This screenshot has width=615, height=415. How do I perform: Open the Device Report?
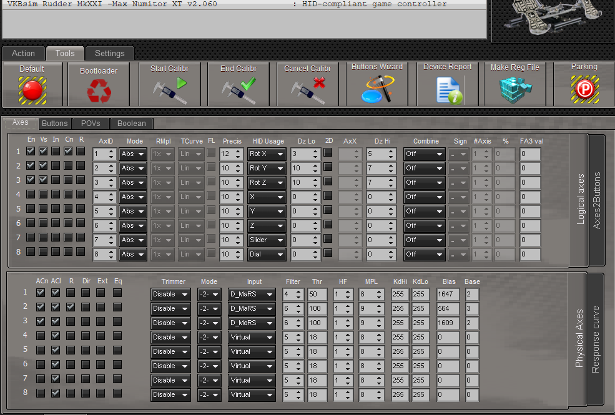(x=448, y=90)
